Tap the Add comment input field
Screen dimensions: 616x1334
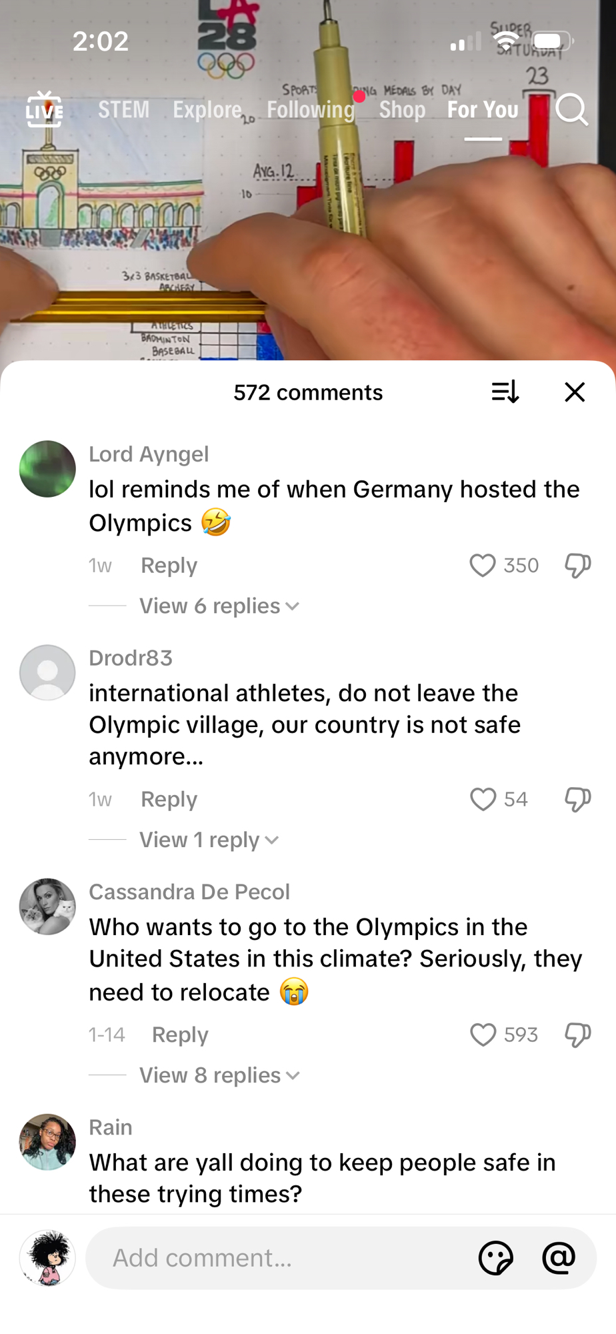coord(280,1258)
